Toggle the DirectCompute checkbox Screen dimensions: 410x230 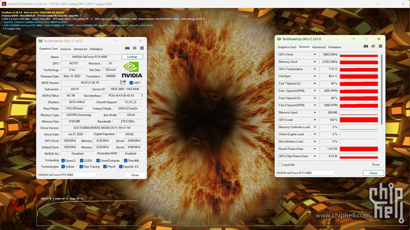[x=98, y=161]
